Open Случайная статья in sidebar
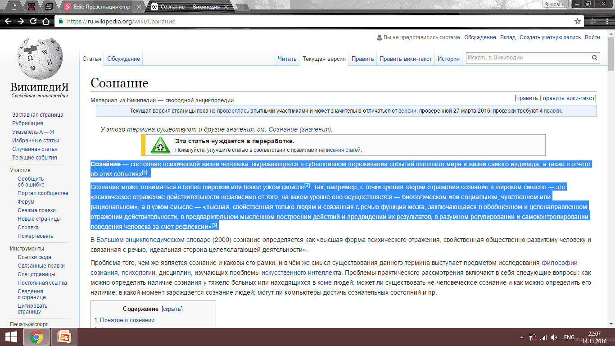The width and height of the screenshot is (615, 346). coord(35,149)
